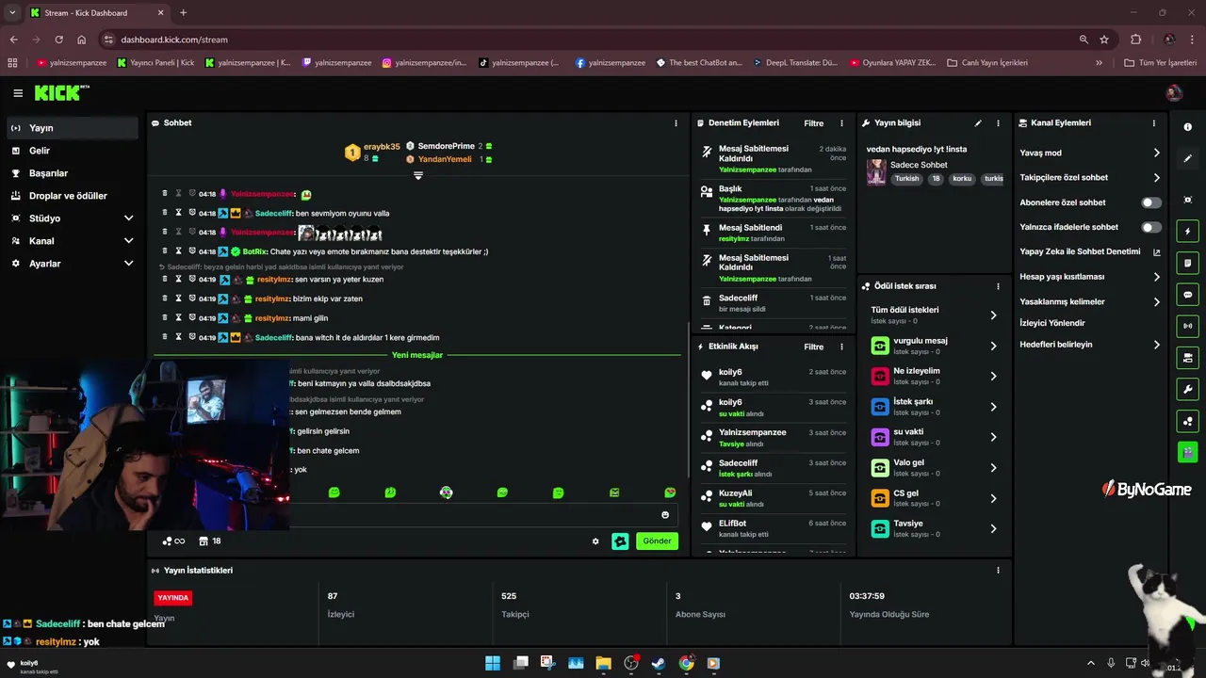The image size is (1206, 678).
Task: Open the Filtre button in Etkinlik Akışı
Action: pyautogui.click(x=813, y=347)
